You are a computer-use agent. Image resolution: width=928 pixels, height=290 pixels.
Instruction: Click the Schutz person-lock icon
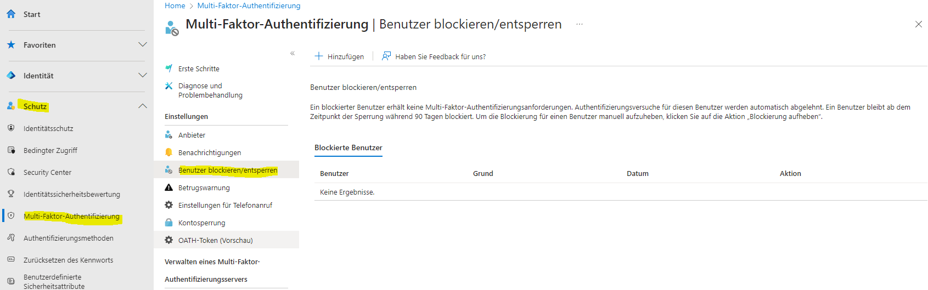11,106
